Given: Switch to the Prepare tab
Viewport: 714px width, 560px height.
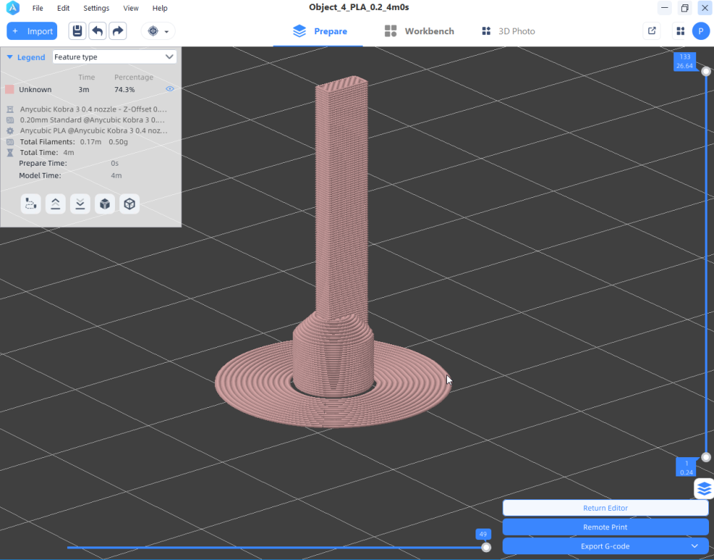Looking at the screenshot, I should coord(320,31).
